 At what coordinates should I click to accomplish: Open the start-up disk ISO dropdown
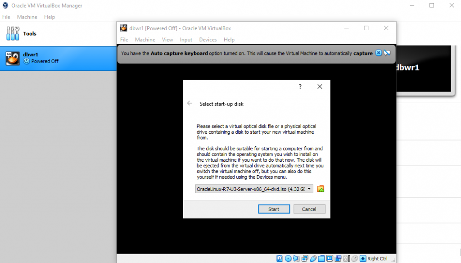(x=309, y=189)
